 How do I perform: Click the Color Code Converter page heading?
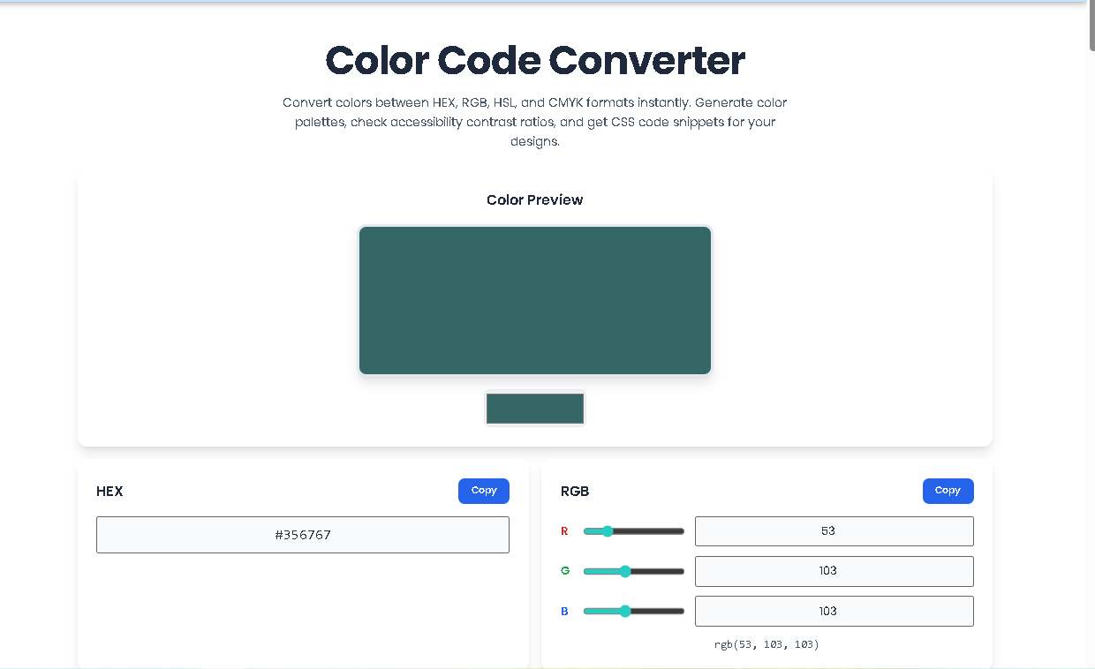coord(534,60)
